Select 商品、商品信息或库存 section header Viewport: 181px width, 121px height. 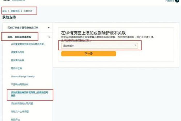pyautogui.click(x=19, y=37)
